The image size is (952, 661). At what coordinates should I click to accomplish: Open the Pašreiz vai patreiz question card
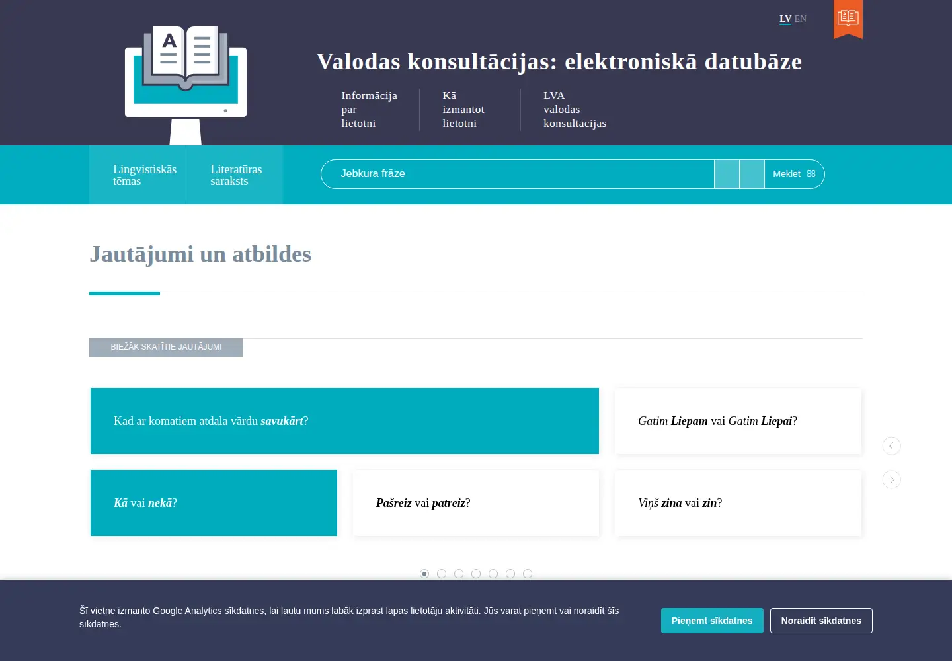[476, 503]
